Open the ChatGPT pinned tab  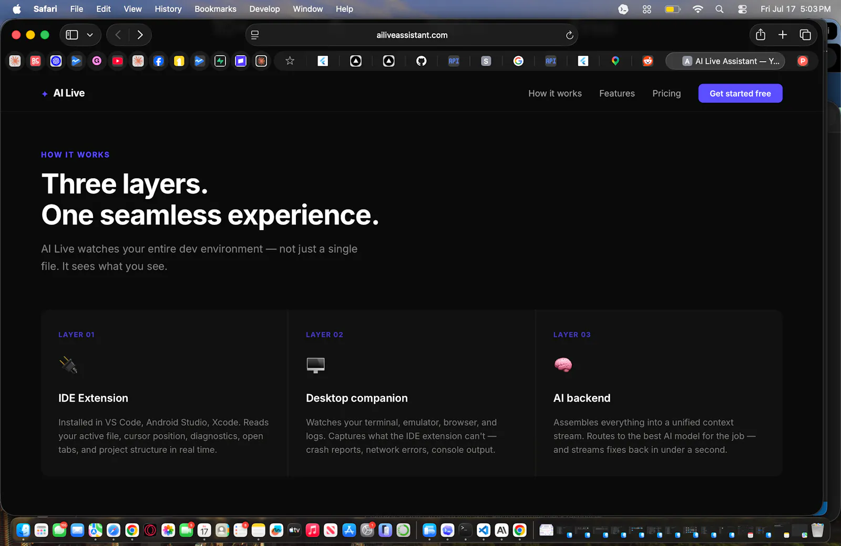click(56, 61)
